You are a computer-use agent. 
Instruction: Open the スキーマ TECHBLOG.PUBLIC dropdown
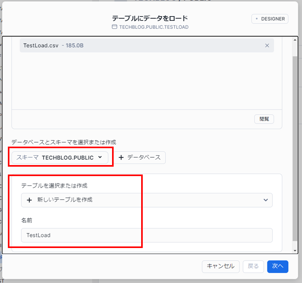click(x=59, y=157)
